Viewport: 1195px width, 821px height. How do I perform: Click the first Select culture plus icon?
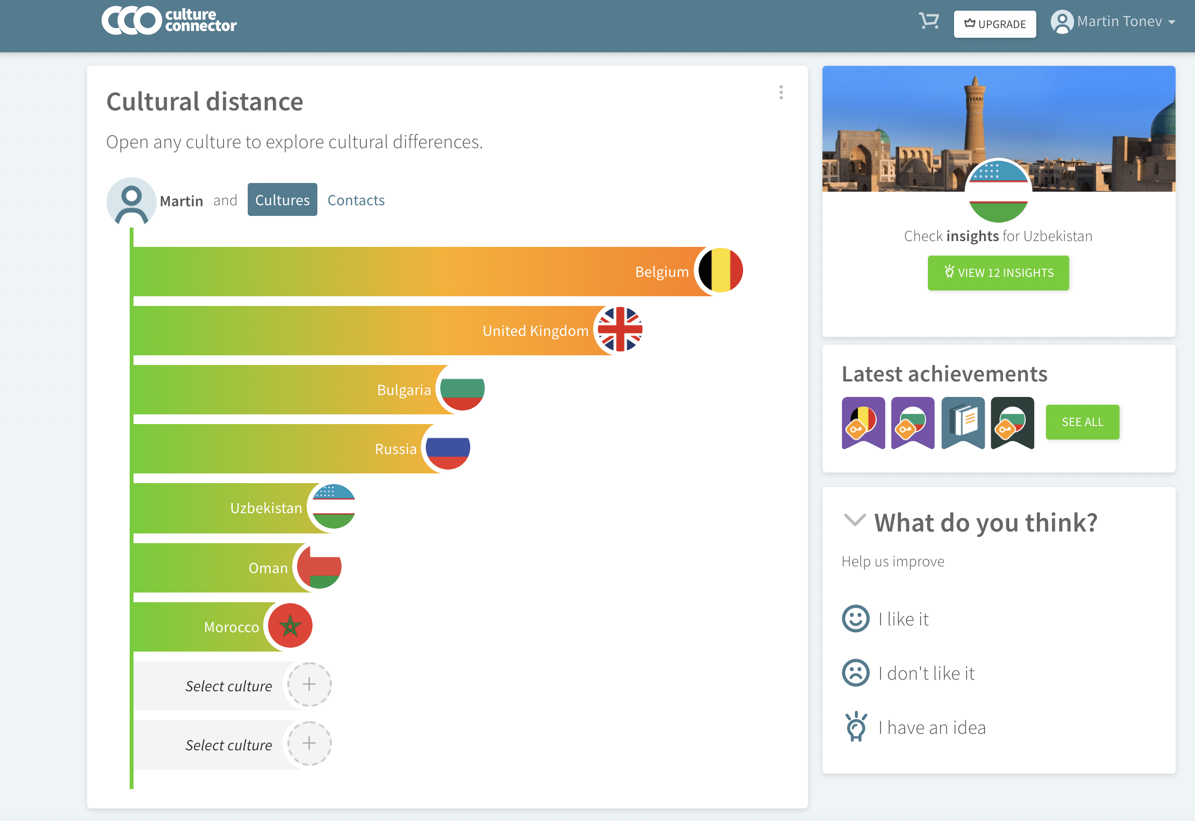tap(309, 684)
